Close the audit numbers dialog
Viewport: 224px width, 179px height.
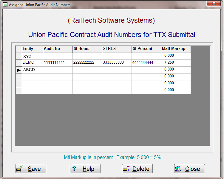(x=189, y=169)
